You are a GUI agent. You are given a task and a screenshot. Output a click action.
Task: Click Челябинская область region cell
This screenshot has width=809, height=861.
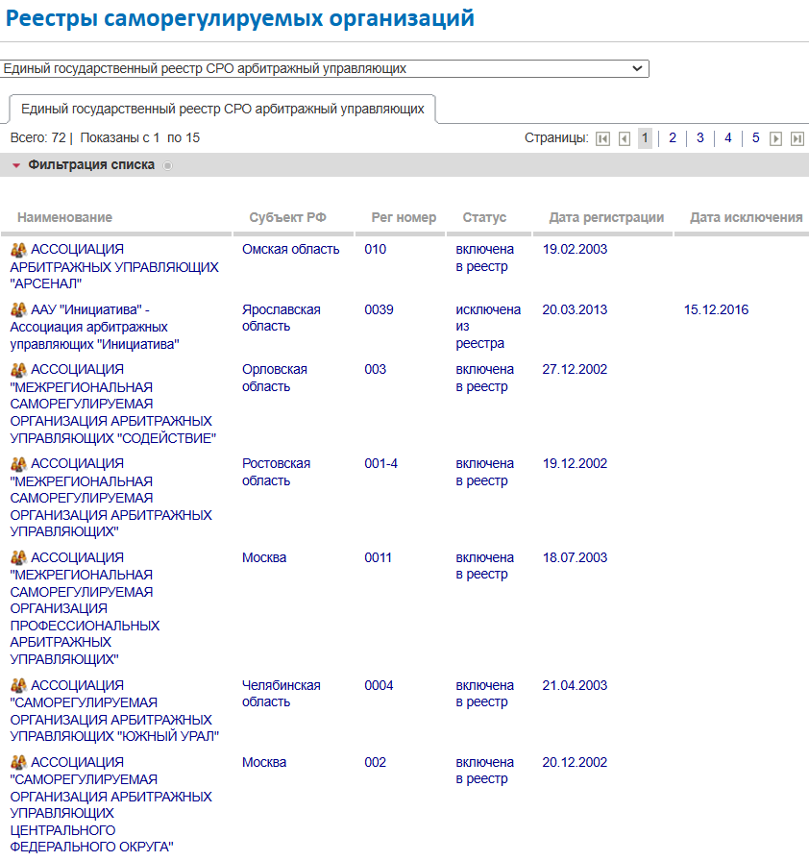pos(281,694)
